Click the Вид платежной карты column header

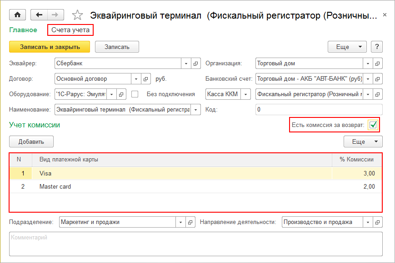point(182,160)
